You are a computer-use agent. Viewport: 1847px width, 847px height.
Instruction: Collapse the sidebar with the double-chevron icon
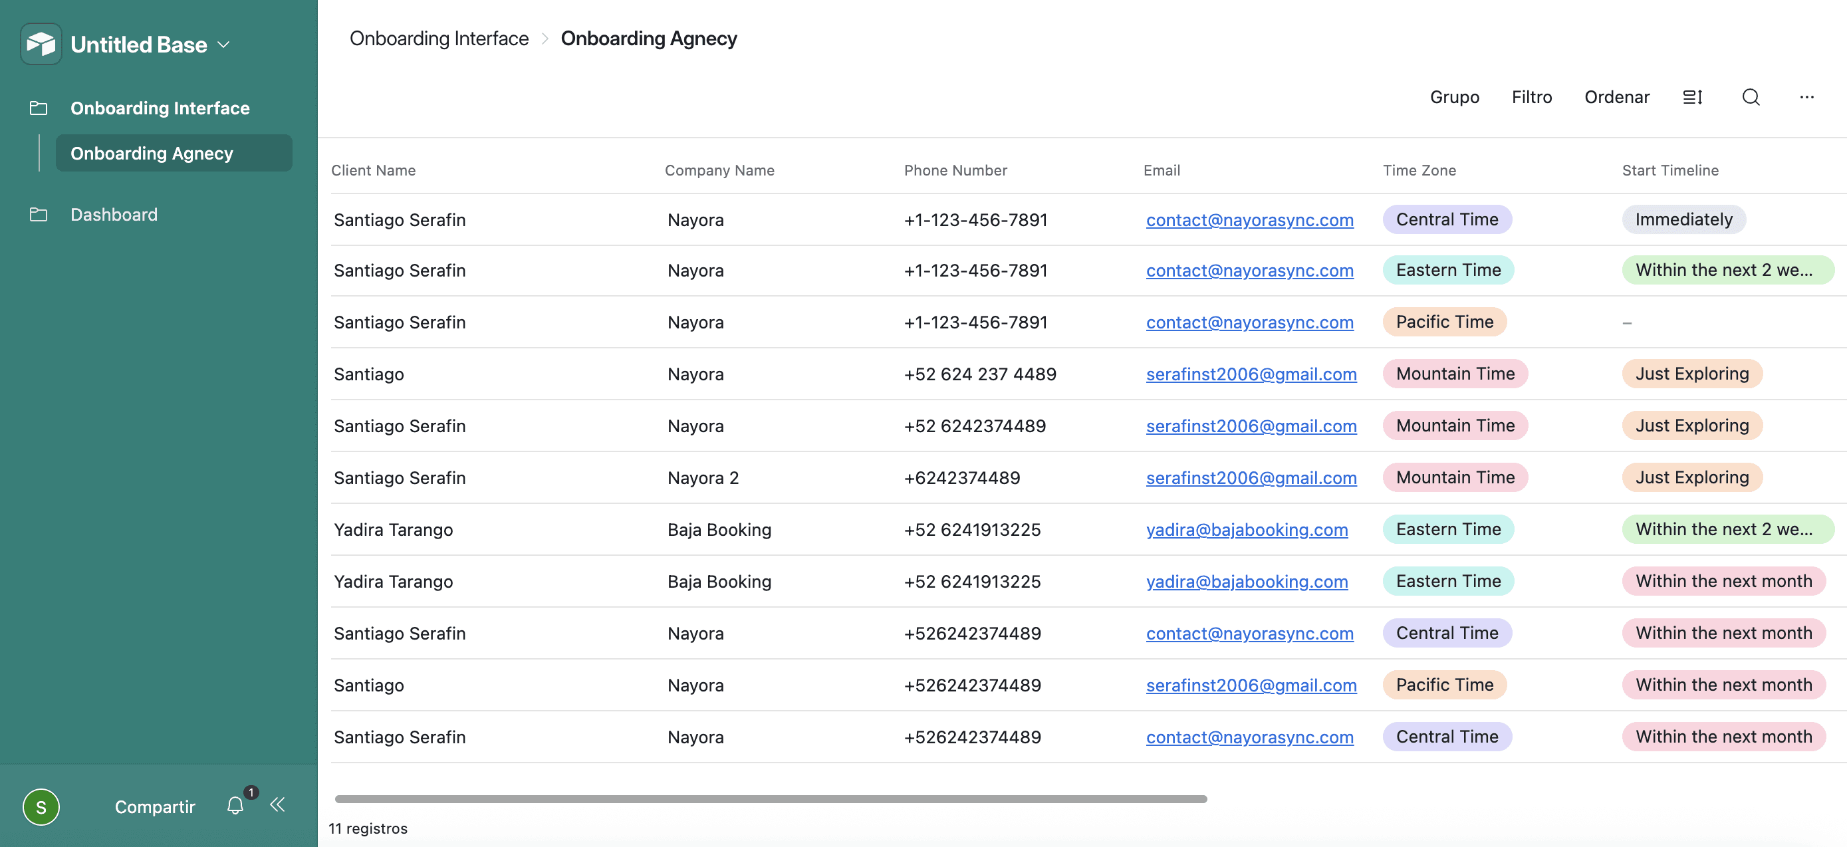pos(278,804)
